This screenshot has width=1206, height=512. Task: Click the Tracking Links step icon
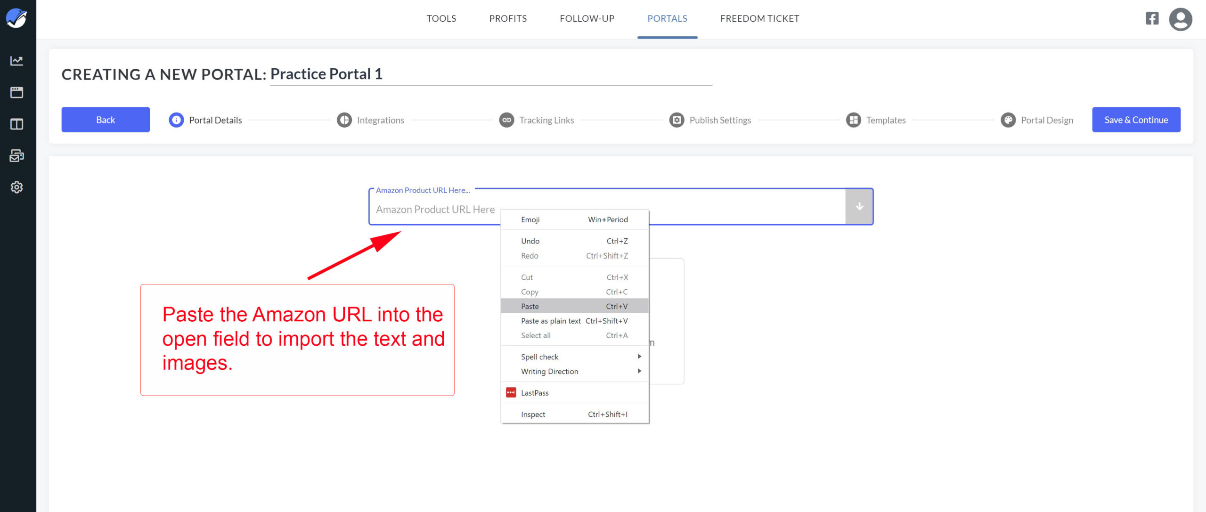click(506, 120)
